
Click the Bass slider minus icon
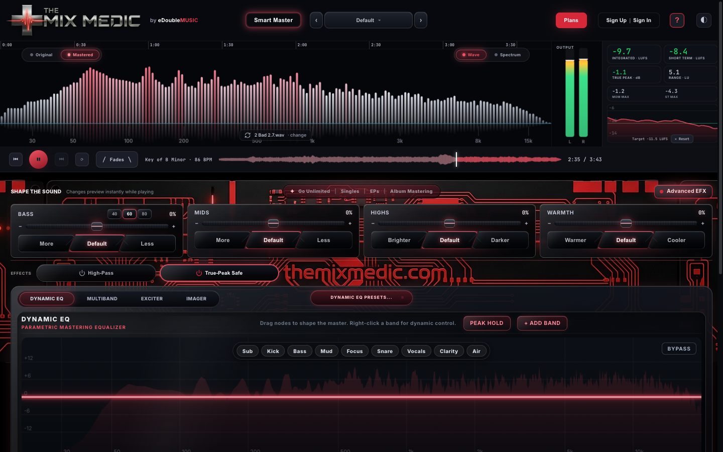20,227
